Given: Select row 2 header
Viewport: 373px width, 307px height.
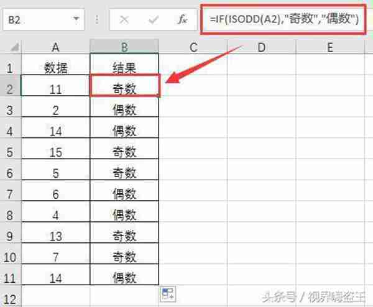Looking at the screenshot, I should click(10, 85).
